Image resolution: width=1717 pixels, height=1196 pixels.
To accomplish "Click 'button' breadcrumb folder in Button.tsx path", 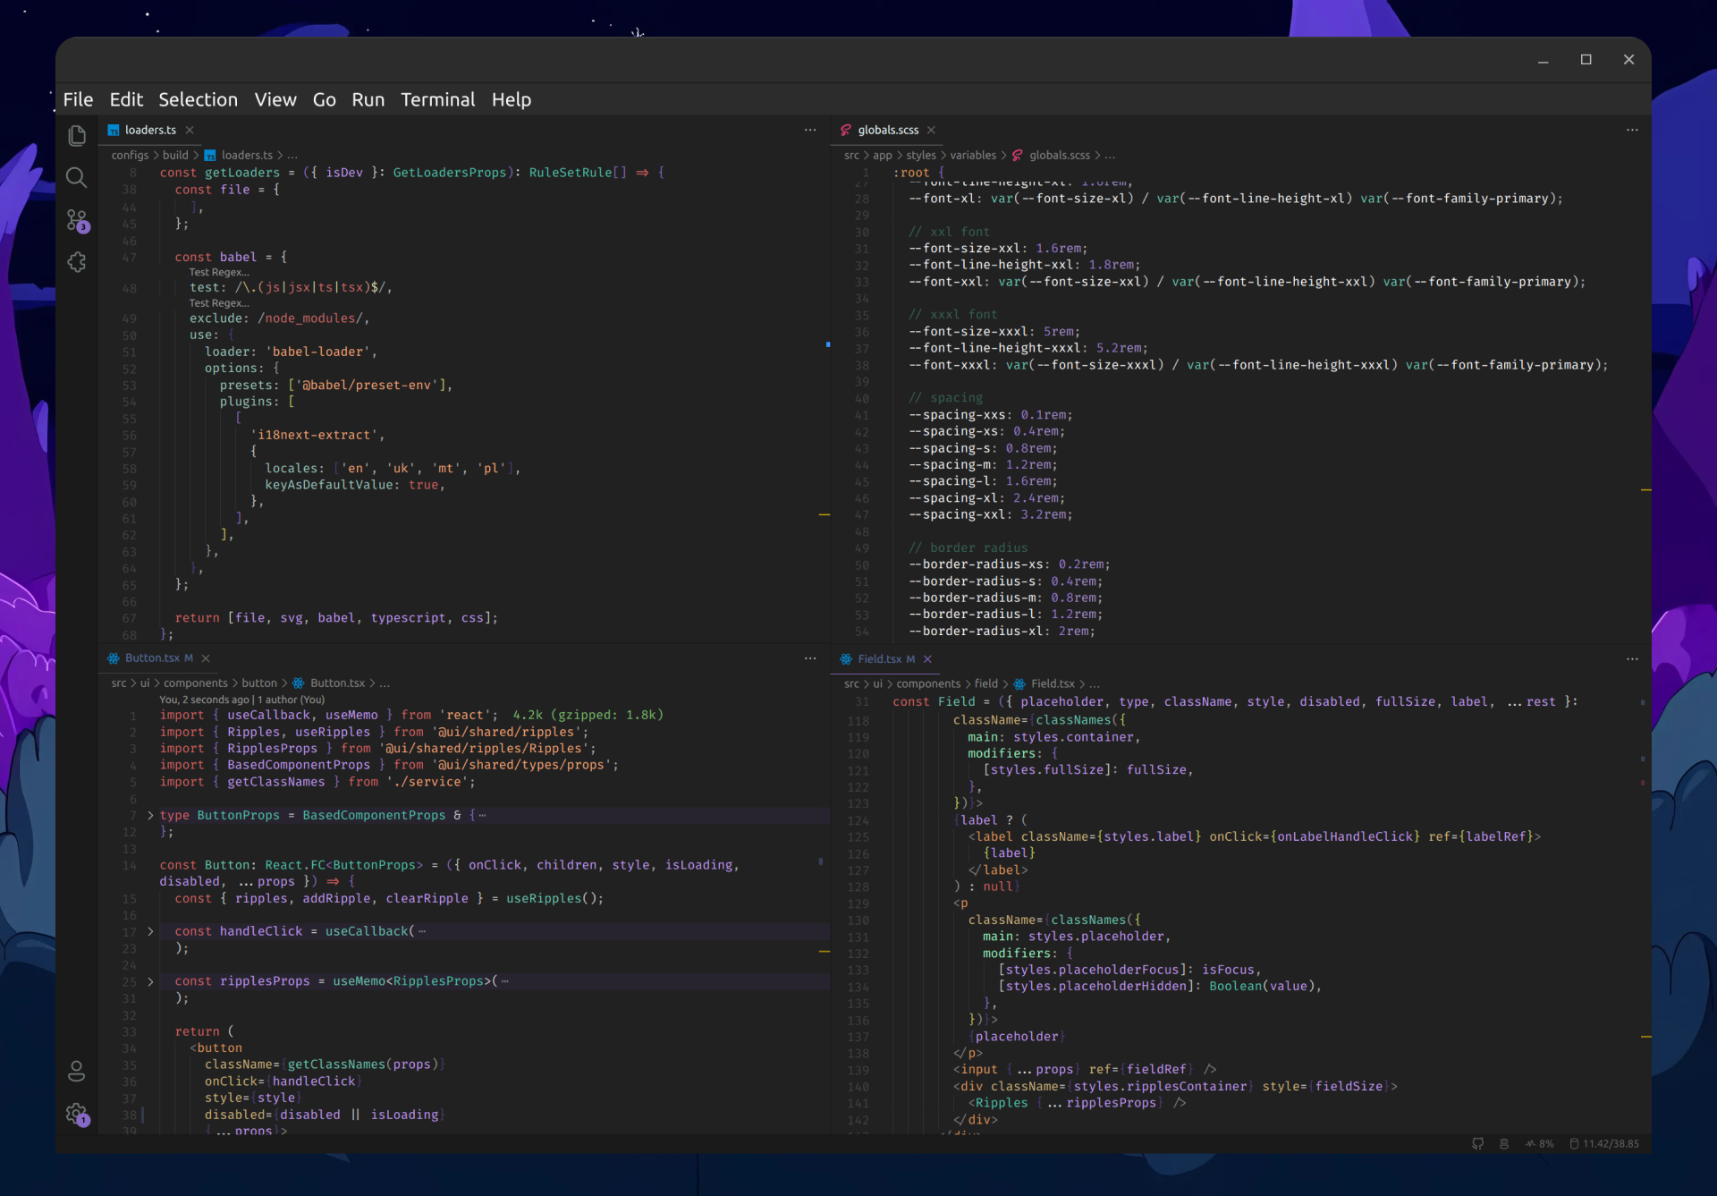I will (x=259, y=683).
